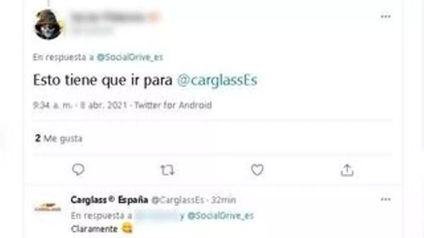Open the 32min reply timestamp

(x=223, y=200)
